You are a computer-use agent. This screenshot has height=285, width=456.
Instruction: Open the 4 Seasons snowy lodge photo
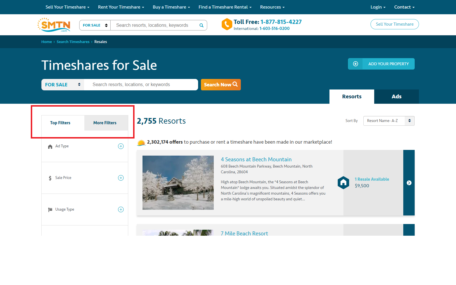[x=178, y=183]
